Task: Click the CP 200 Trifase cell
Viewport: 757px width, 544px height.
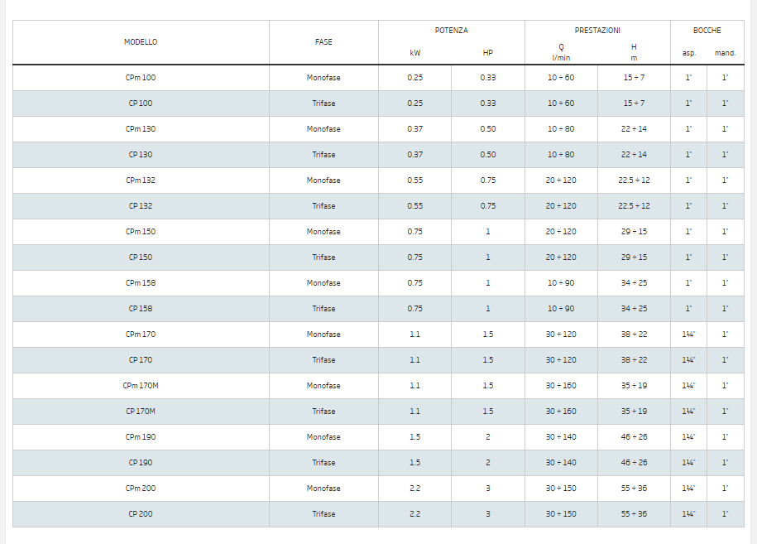Action: [323, 514]
